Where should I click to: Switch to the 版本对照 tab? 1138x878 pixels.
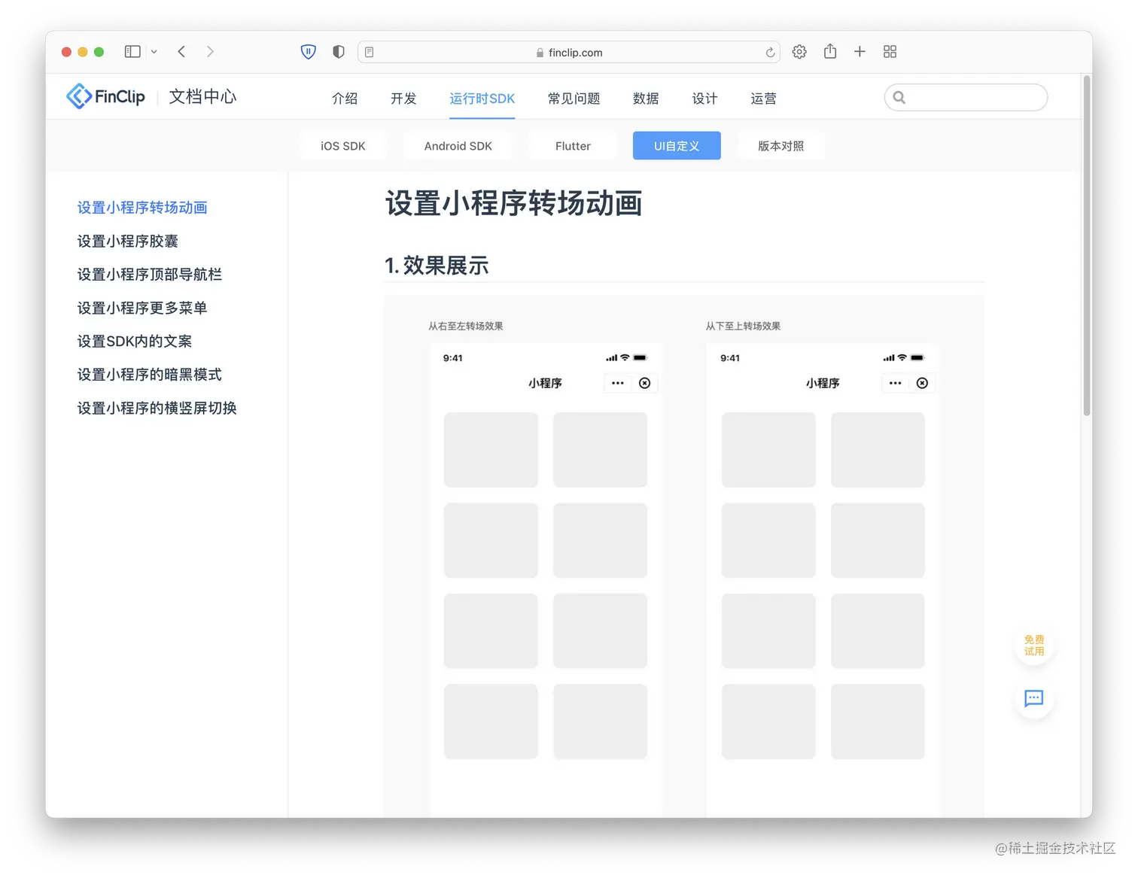pos(781,146)
